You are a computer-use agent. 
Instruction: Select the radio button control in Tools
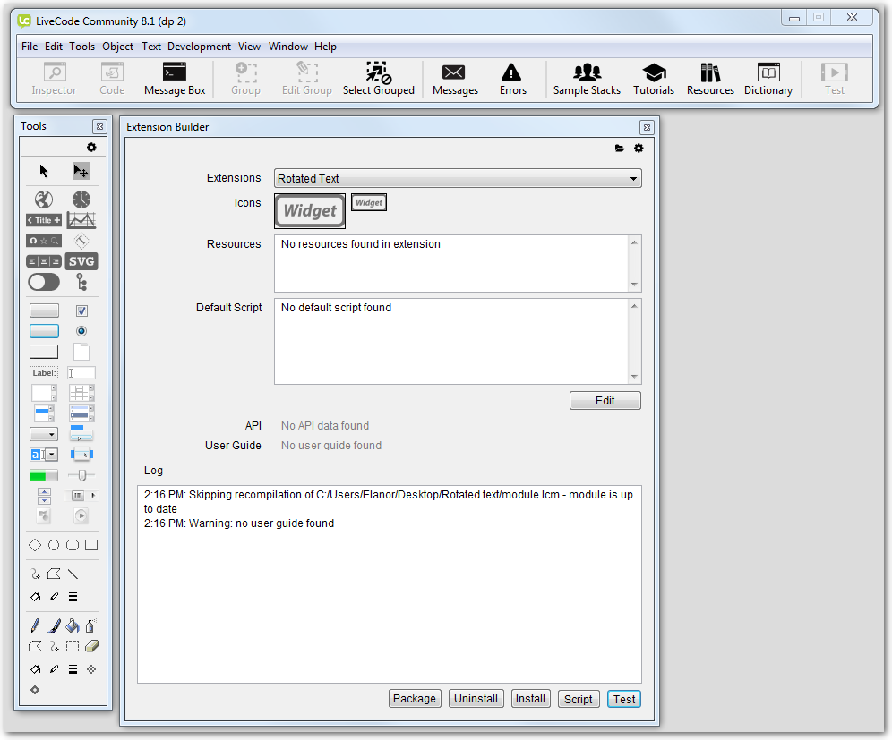(x=81, y=331)
